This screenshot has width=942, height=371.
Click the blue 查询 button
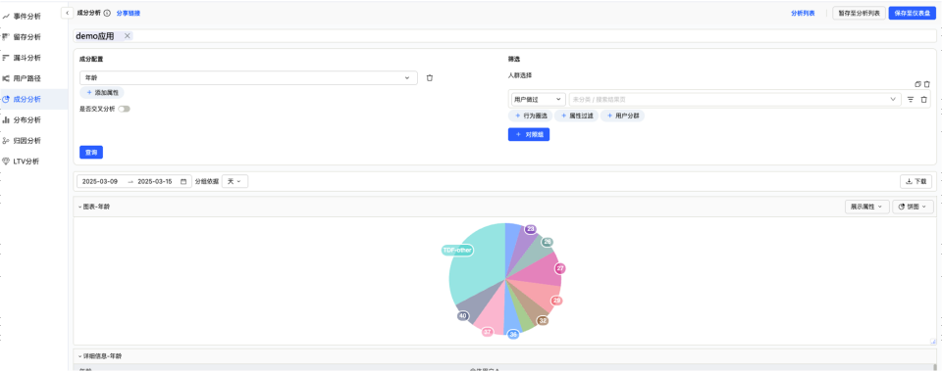(91, 153)
